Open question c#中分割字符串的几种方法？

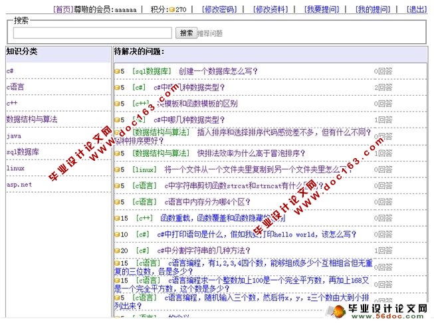(204, 251)
